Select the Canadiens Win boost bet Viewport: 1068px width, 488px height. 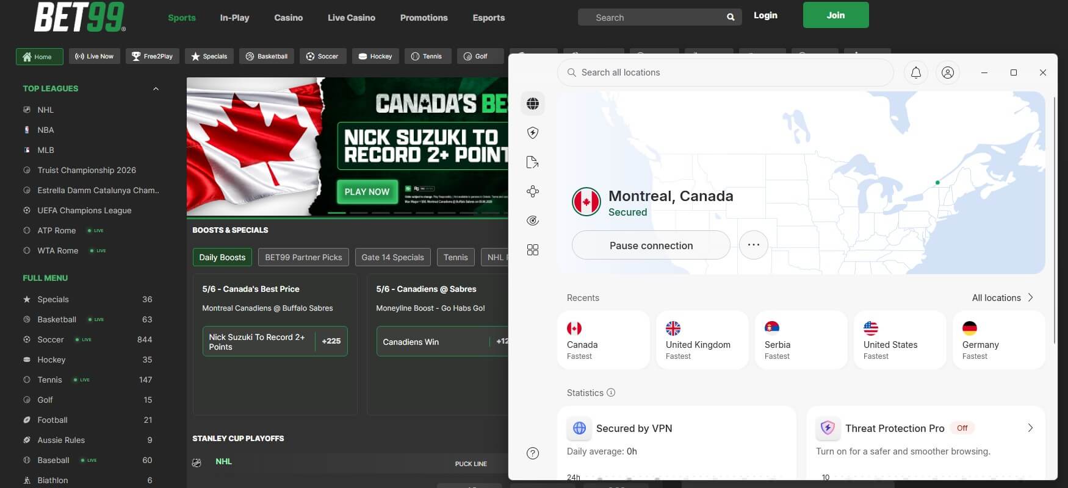coord(442,341)
